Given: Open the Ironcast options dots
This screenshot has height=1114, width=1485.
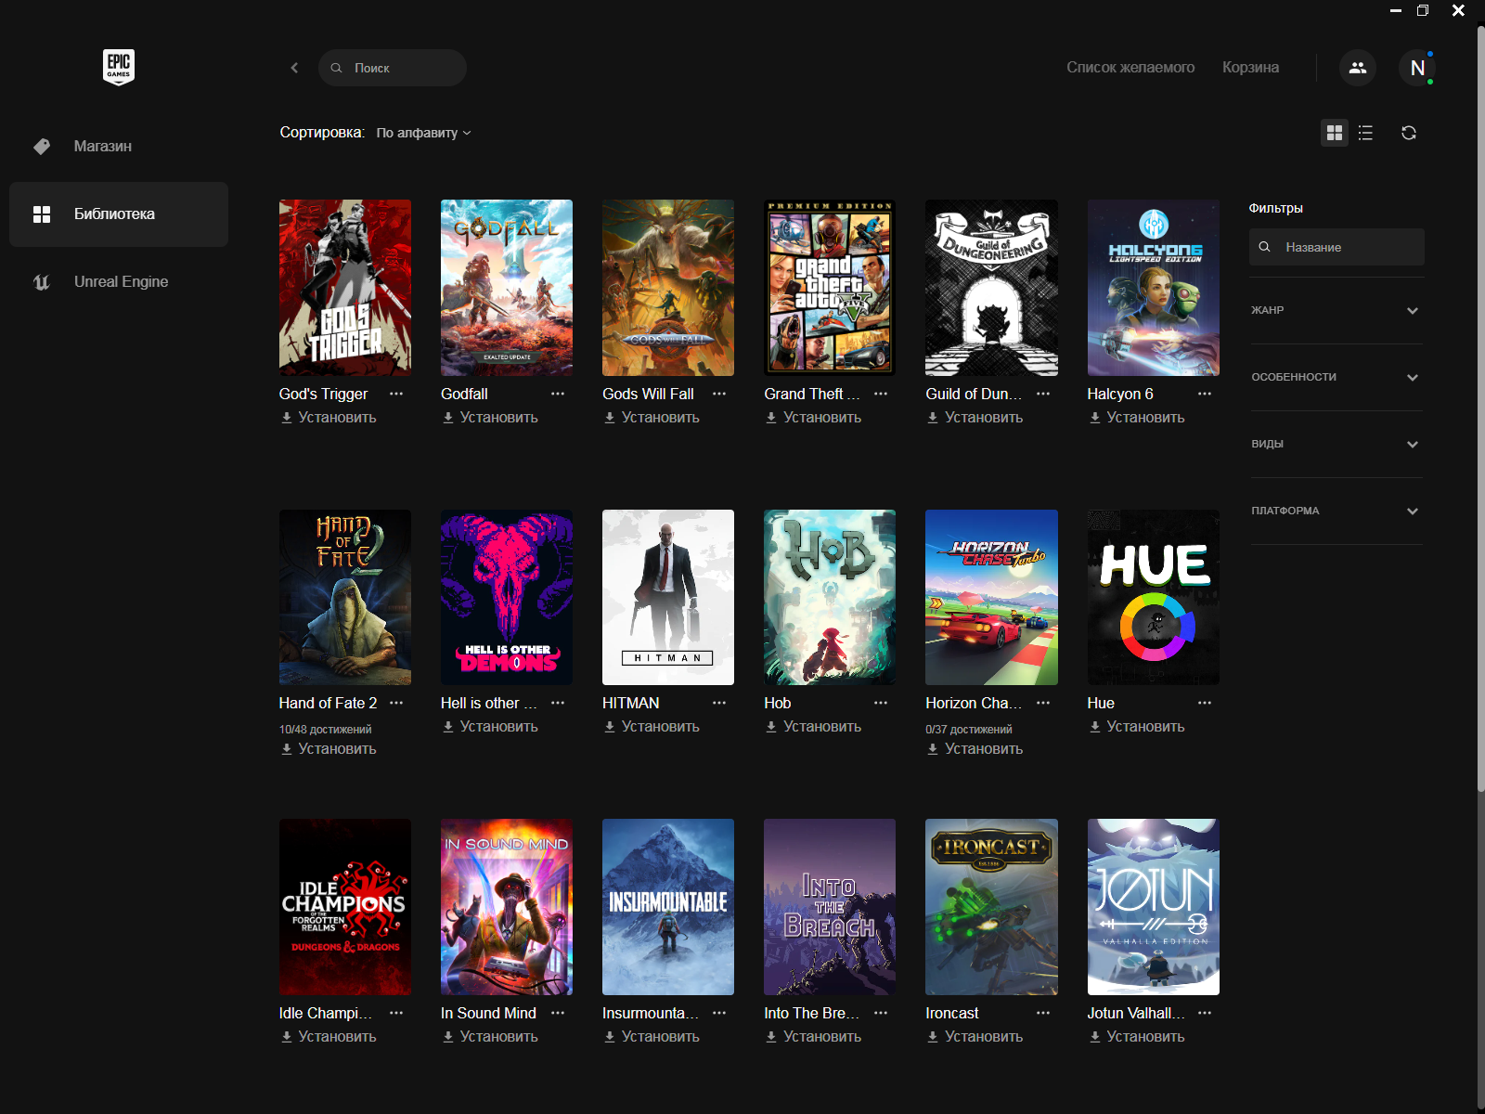Looking at the screenshot, I should 1043,1013.
